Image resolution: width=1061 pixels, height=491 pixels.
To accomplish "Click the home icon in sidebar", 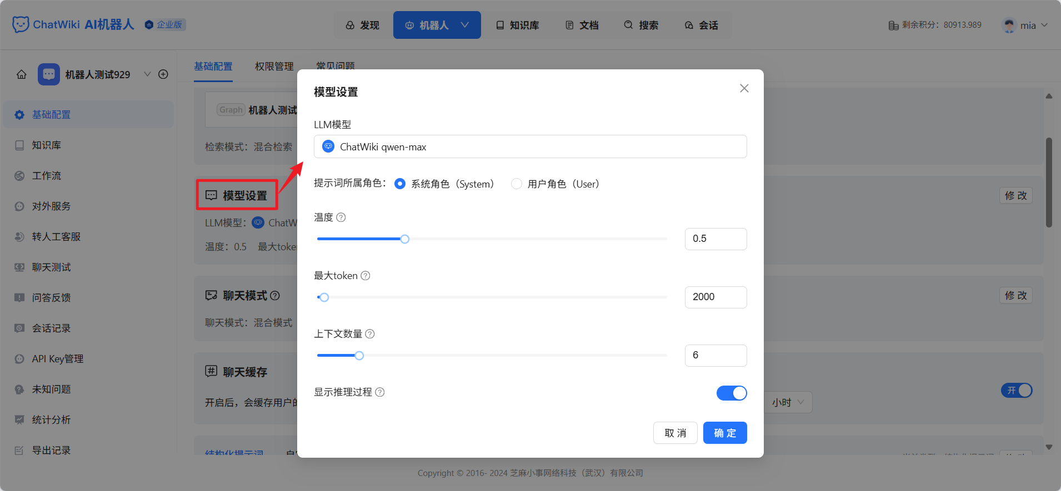I will 22,74.
